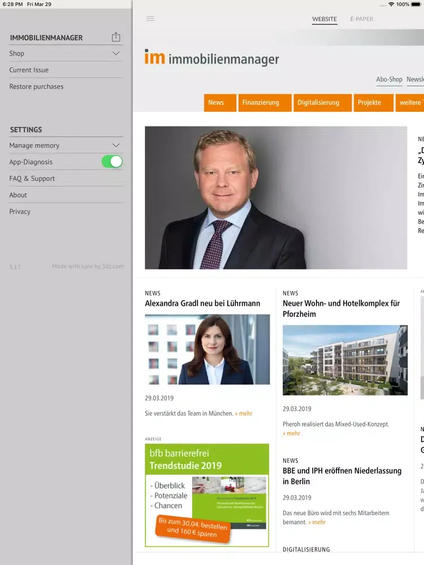The height and width of the screenshot is (565, 424).
Task: Switch to the WEBSITE tab
Action: tap(325, 19)
